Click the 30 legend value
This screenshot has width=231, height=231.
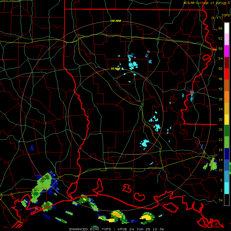[x=220, y=119]
